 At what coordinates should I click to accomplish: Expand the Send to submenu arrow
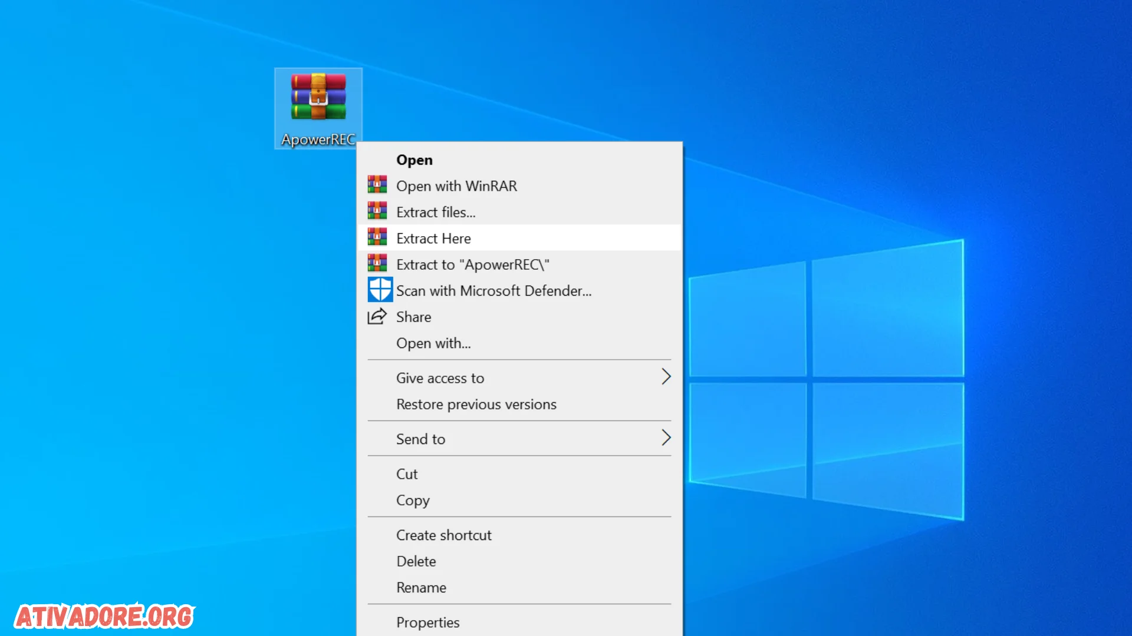coord(666,438)
